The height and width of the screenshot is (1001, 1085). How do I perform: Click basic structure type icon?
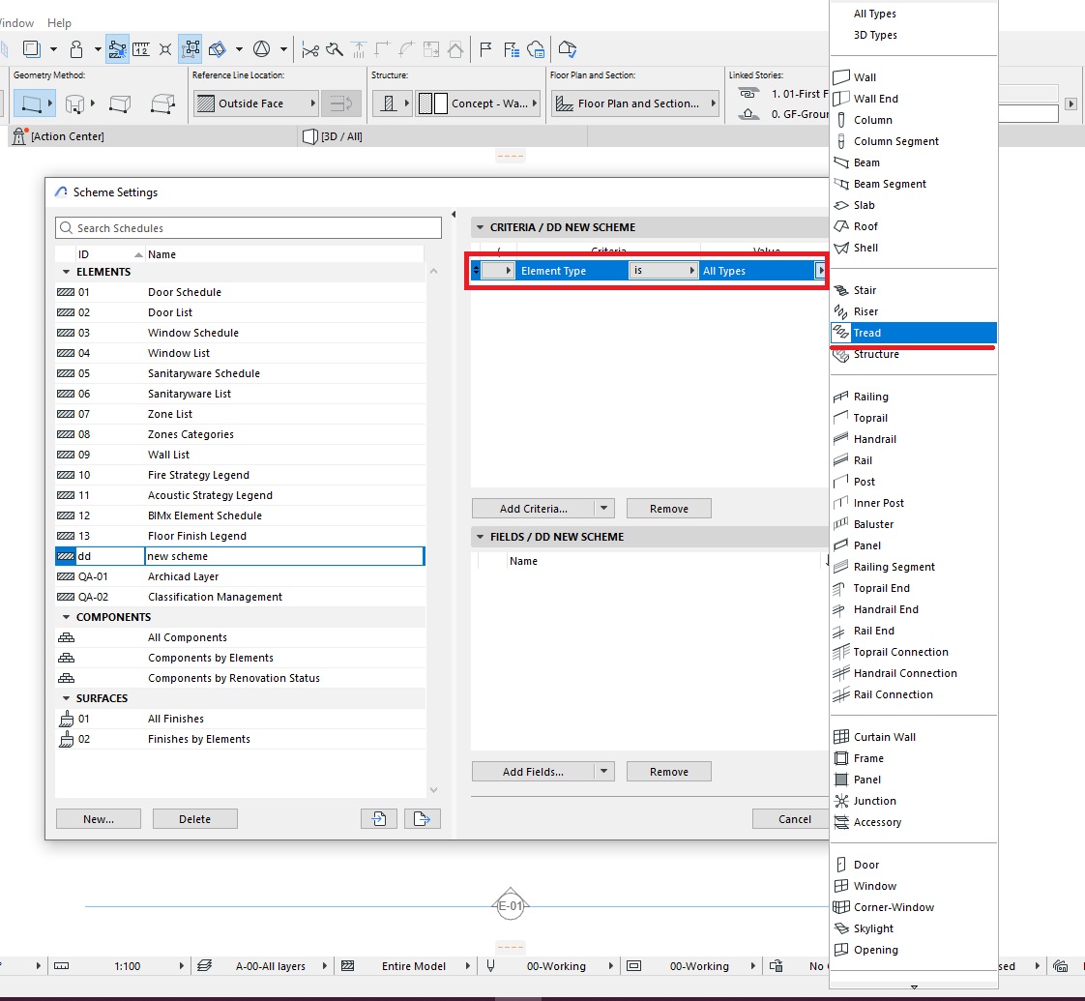click(x=388, y=103)
